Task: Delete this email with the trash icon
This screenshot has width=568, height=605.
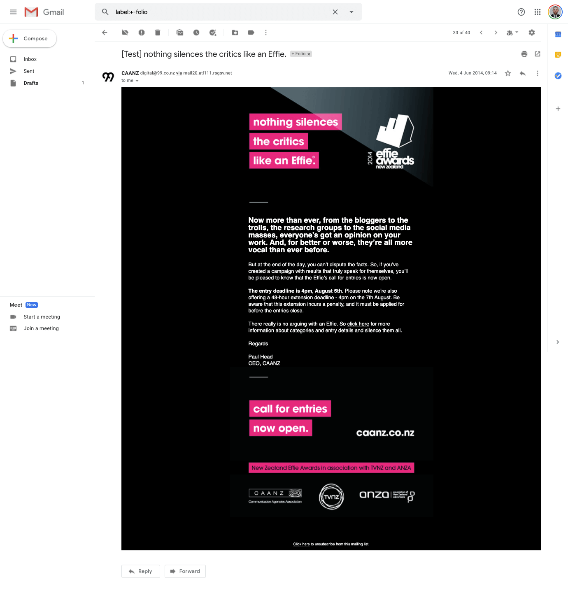Action: (x=158, y=33)
